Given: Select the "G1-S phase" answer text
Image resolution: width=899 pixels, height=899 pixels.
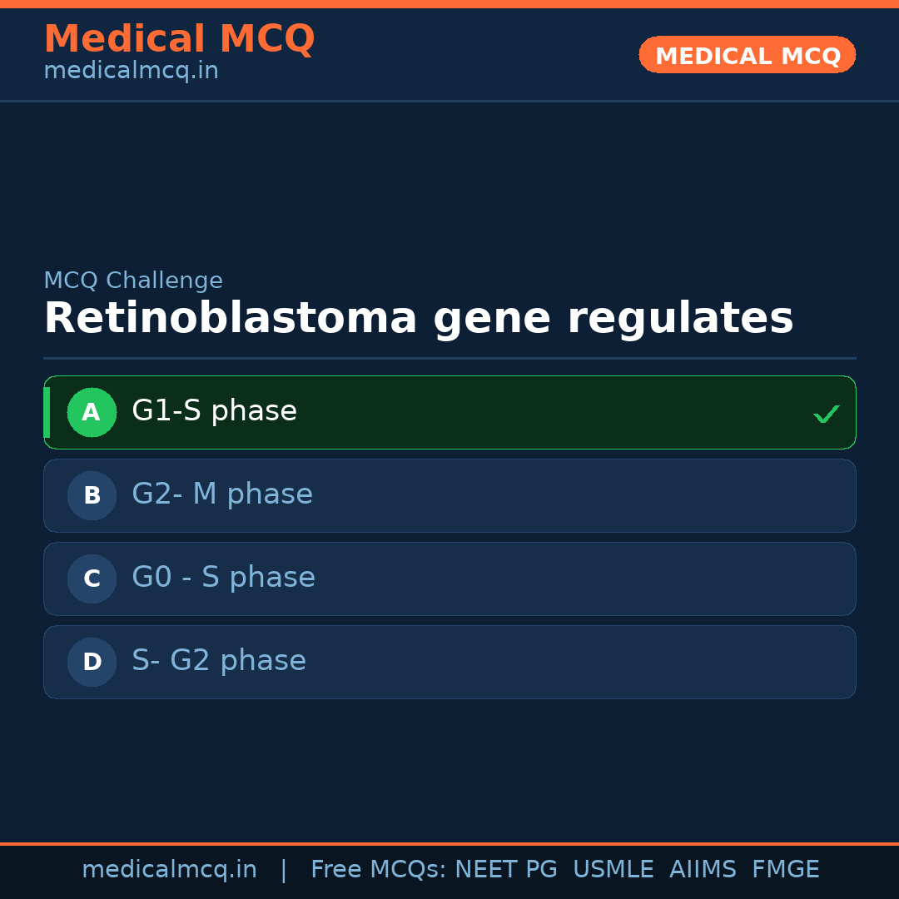Looking at the screenshot, I should click(214, 411).
